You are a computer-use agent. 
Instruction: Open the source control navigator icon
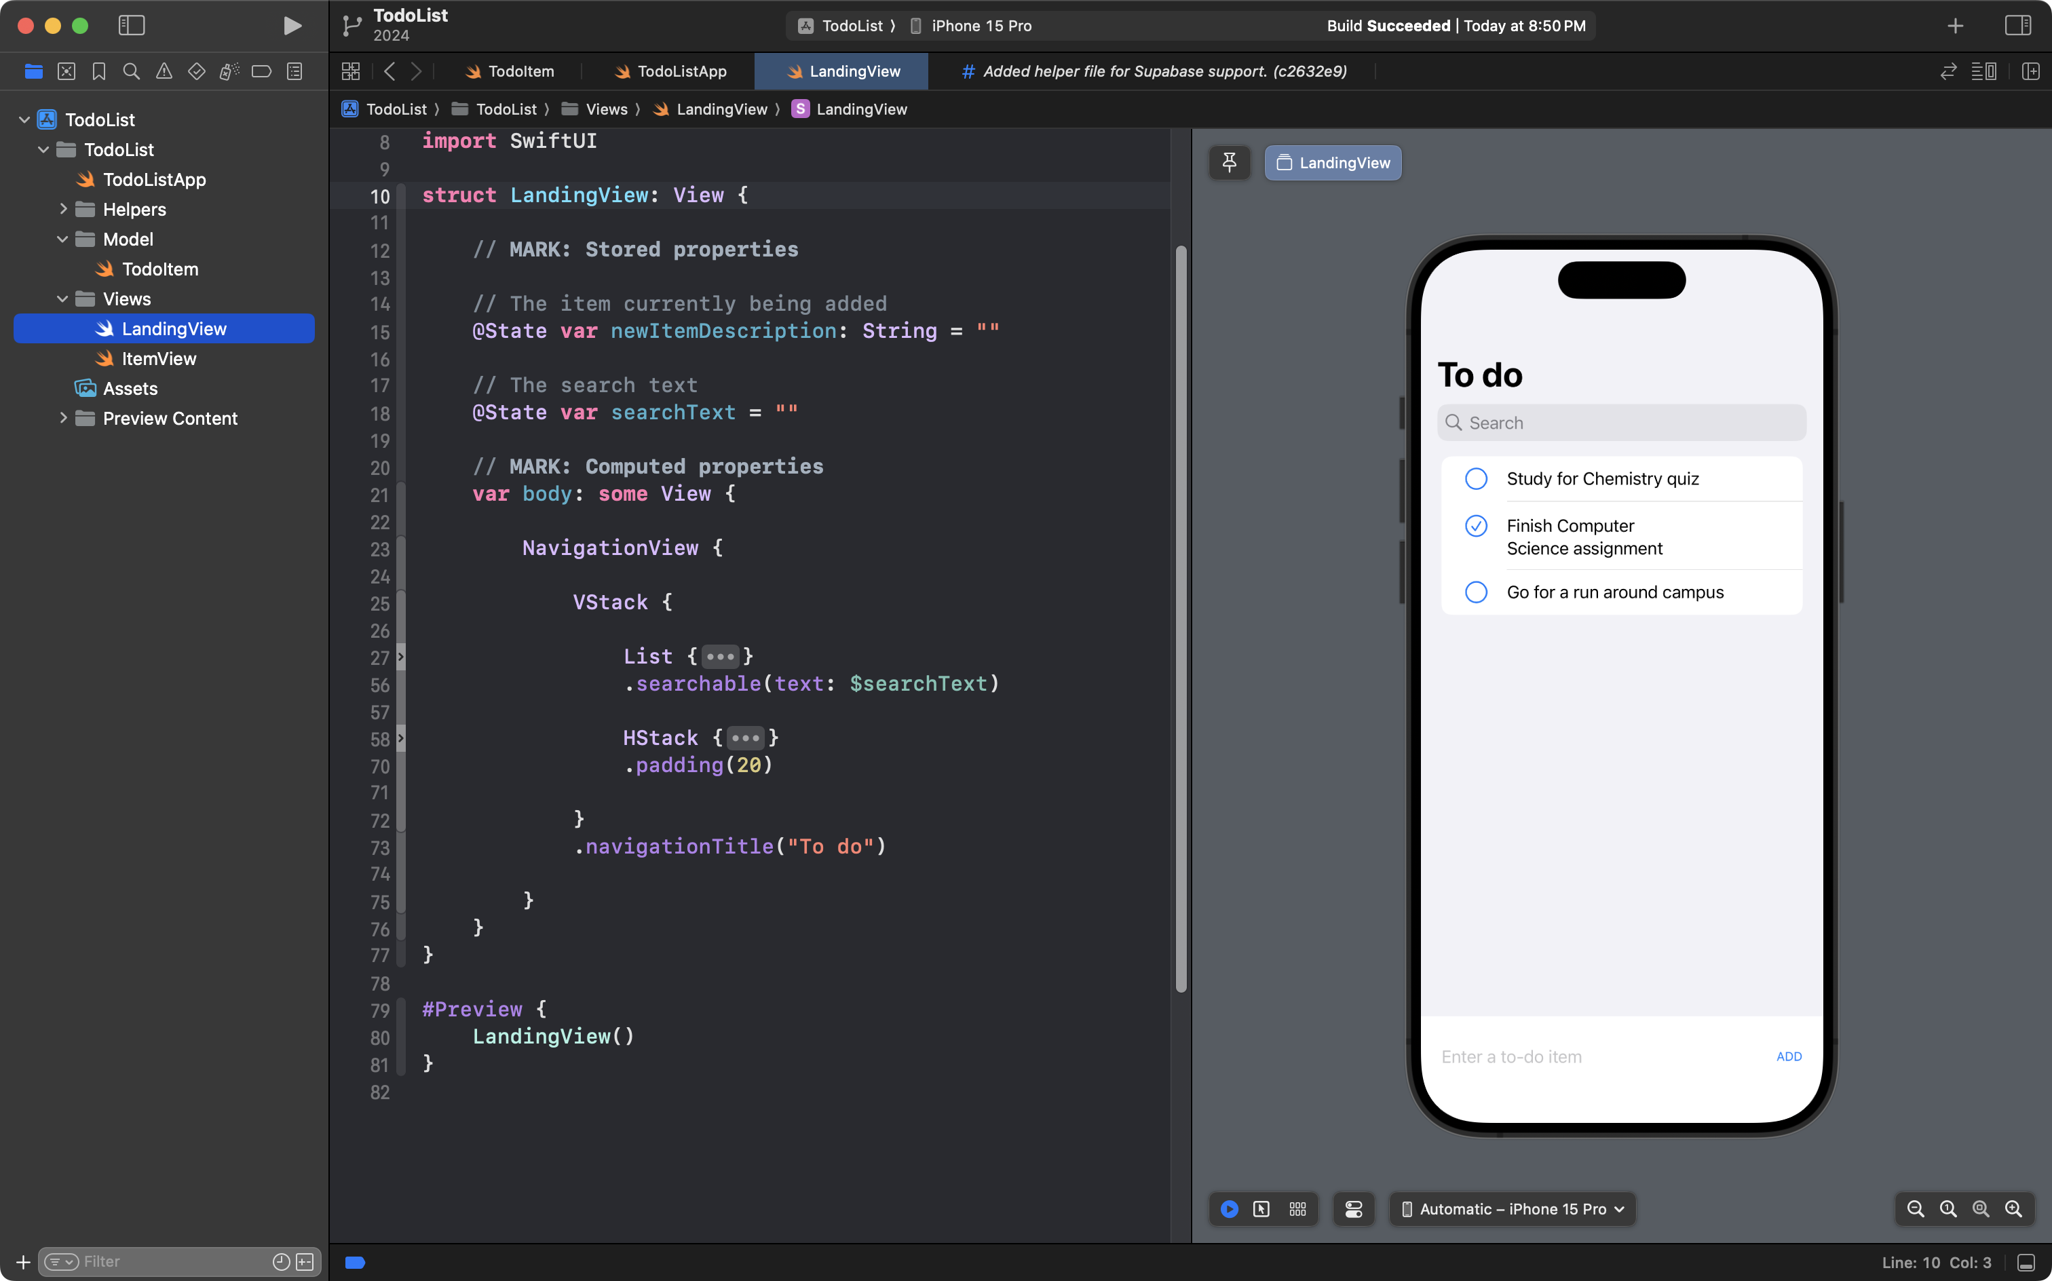click(66, 71)
